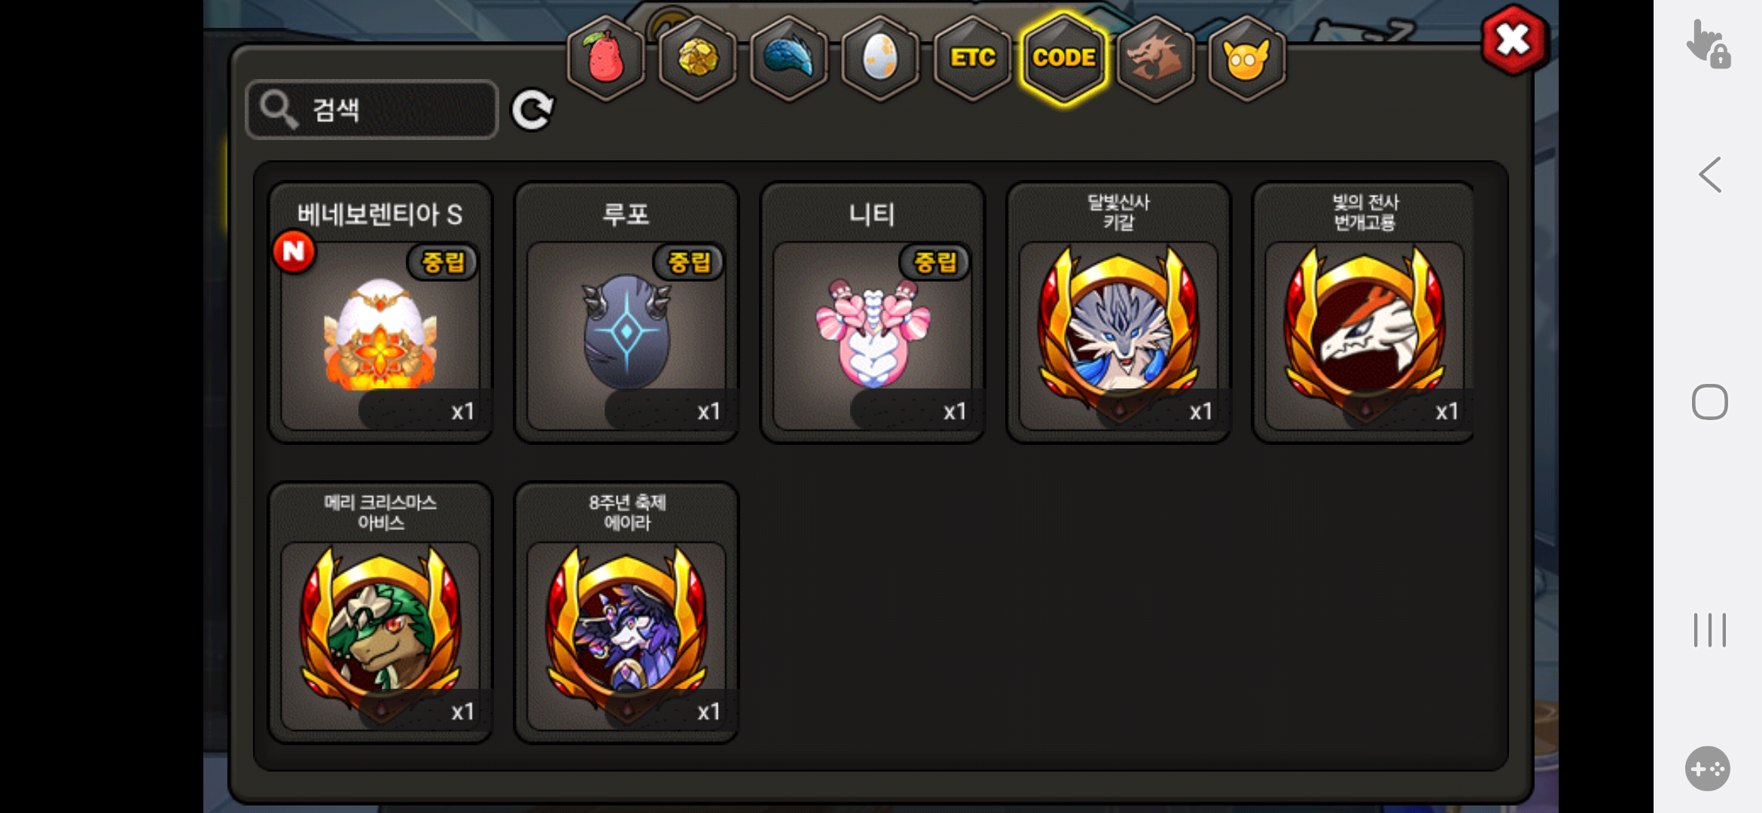Select the CODE inventory tab
Screen dimensions: 1762x813
pos(1064,58)
